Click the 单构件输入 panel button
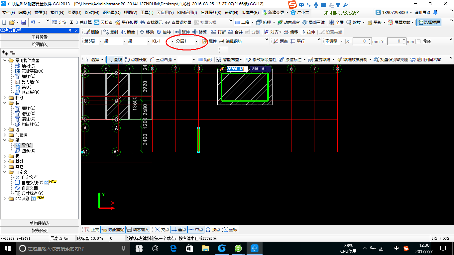Screen dimensions: 454x255 coord(40,223)
